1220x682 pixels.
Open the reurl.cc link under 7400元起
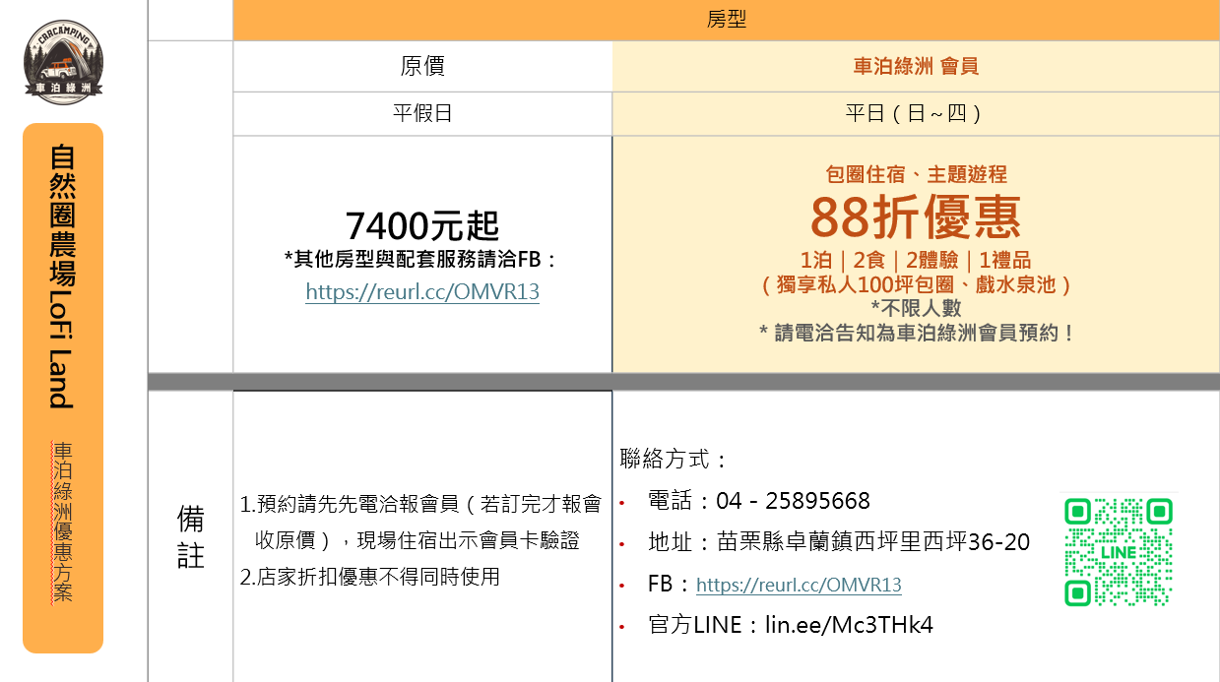click(x=422, y=292)
